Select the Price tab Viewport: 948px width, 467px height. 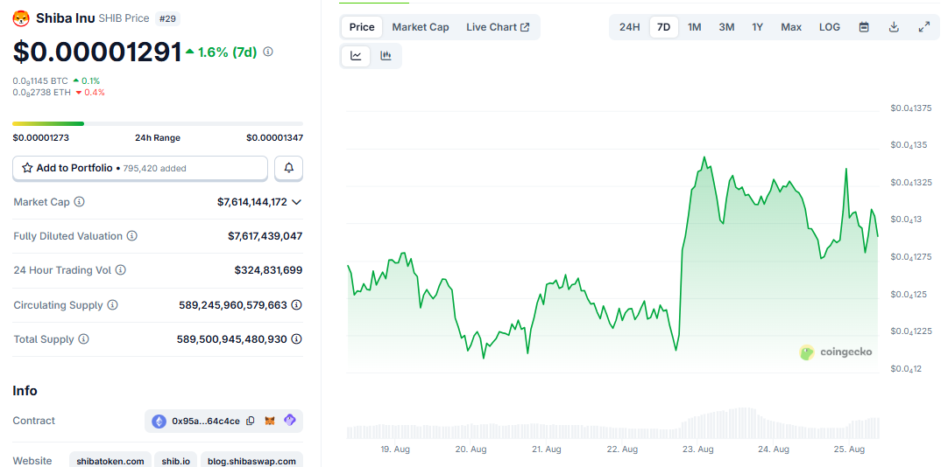click(x=362, y=27)
